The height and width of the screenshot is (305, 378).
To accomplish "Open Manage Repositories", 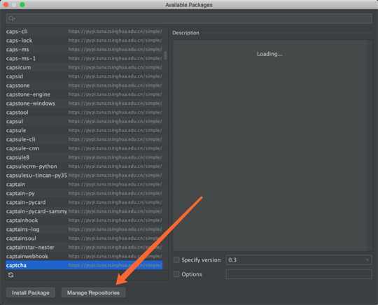I will [93, 292].
